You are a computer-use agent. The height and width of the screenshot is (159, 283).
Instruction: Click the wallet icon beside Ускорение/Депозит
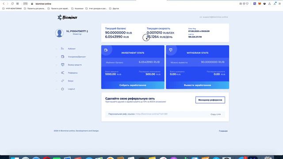point(62,57)
